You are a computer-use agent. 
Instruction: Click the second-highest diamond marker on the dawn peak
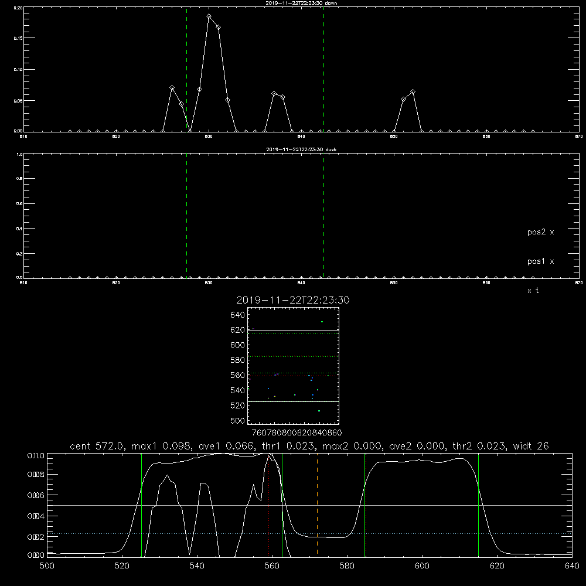point(218,28)
